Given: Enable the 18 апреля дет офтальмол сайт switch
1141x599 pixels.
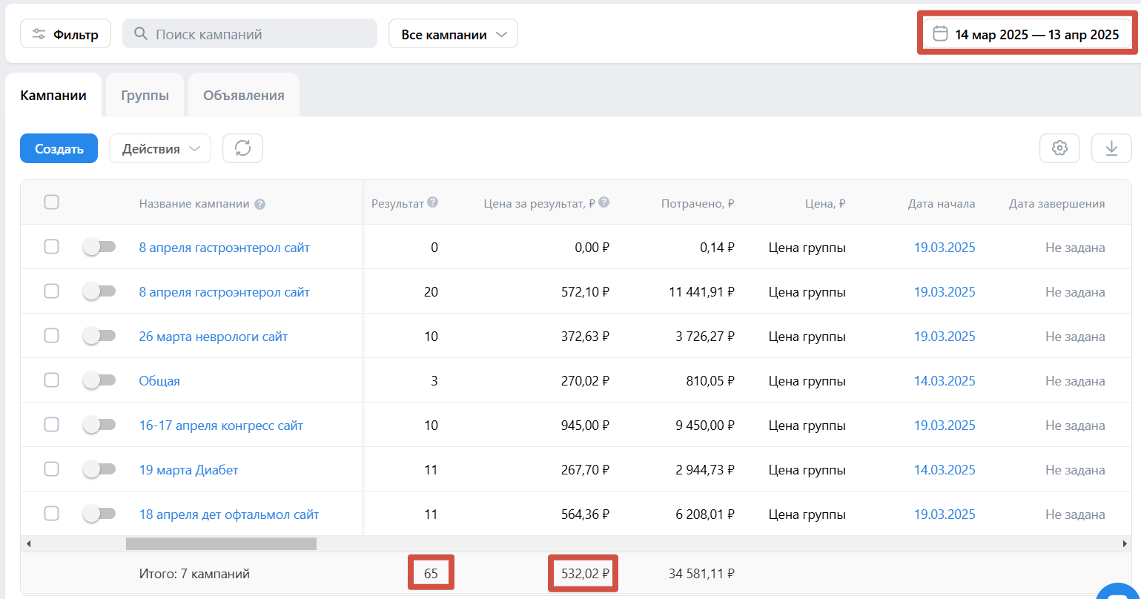Looking at the screenshot, I should (x=99, y=514).
